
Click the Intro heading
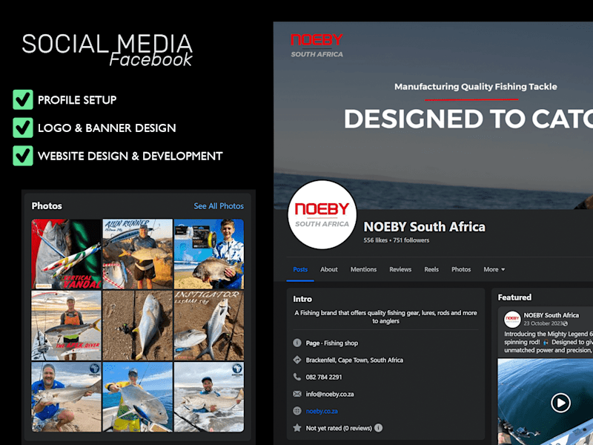(x=302, y=299)
